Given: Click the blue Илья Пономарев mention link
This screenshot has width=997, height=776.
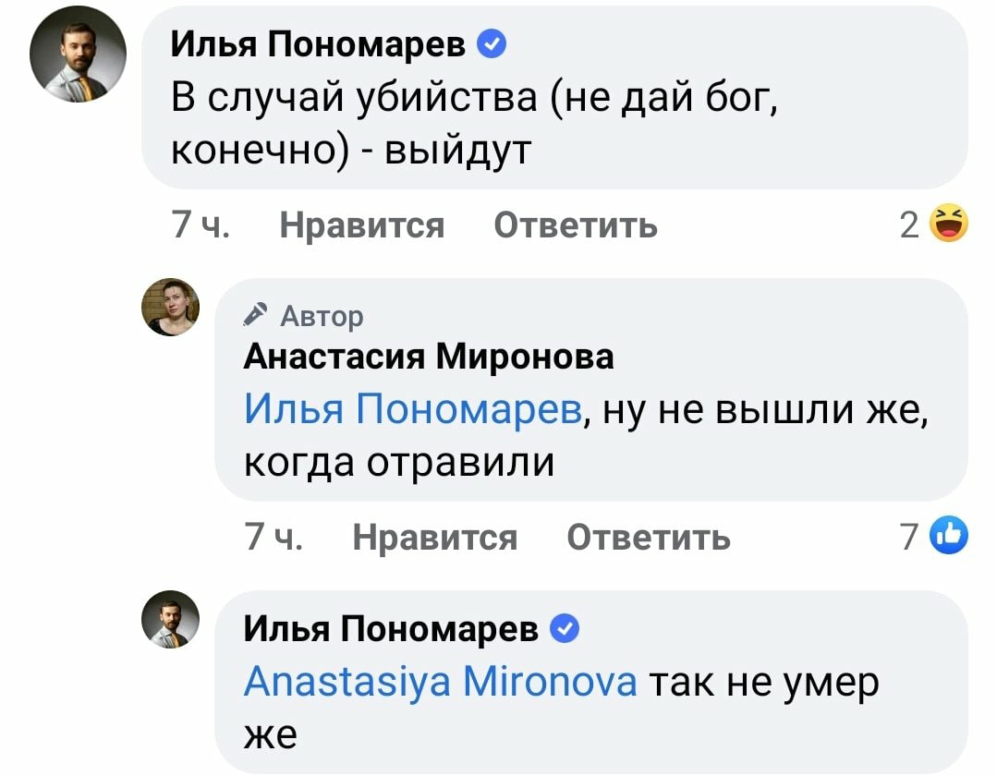Looking at the screenshot, I should point(413,406).
